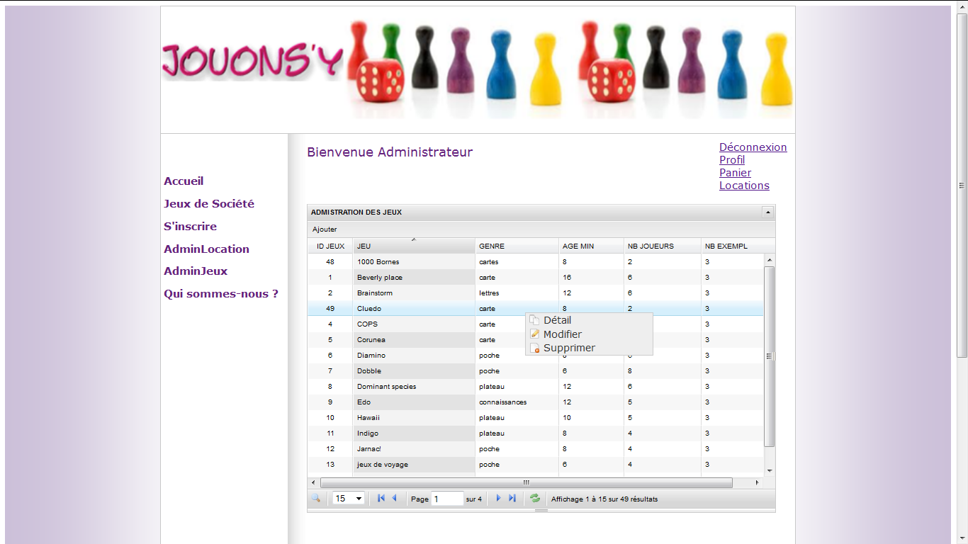The image size is (968, 544).
Task: Select the Edo row
Action: [536, 402]
